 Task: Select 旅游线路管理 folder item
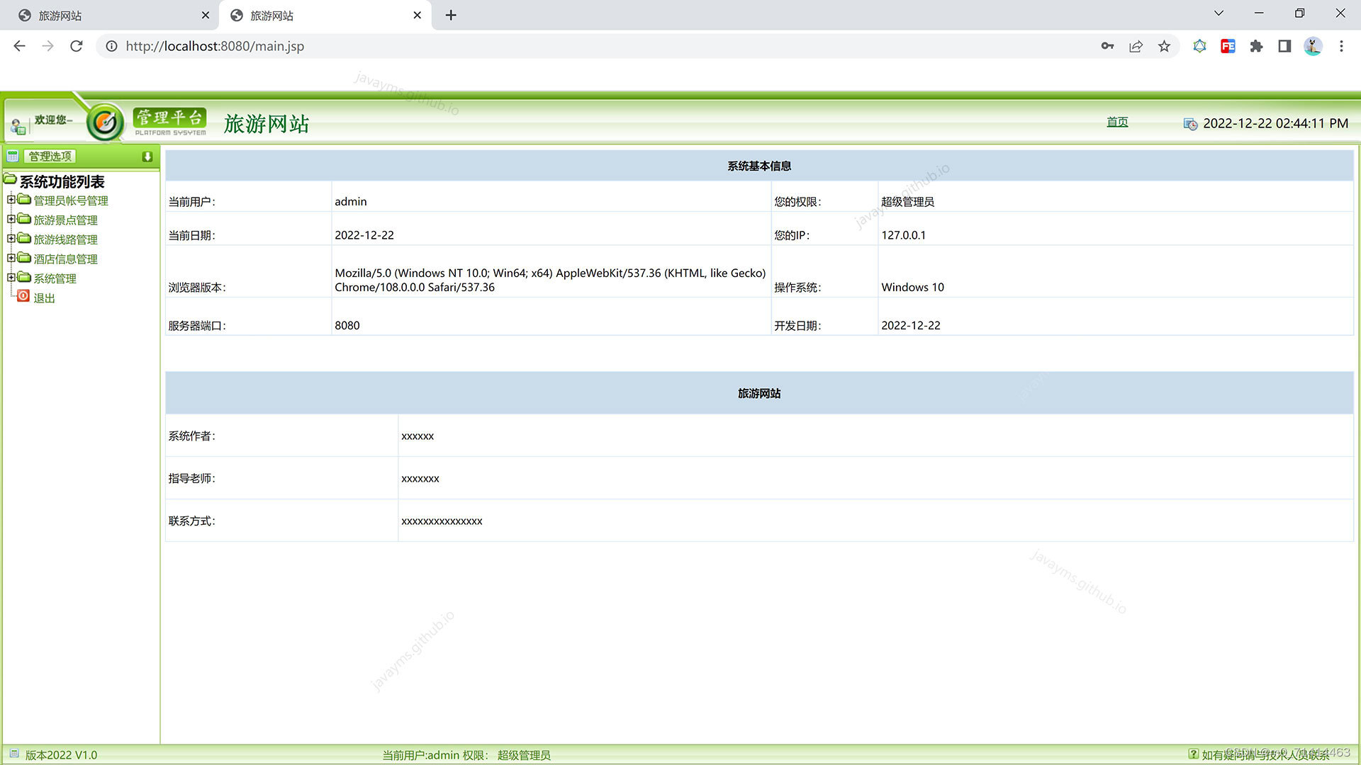65,239
